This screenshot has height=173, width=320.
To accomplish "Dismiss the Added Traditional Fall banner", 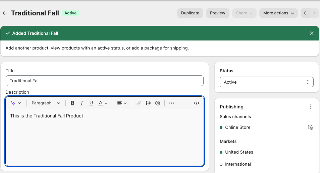I will pyautogui.click(x=312, y=33).
